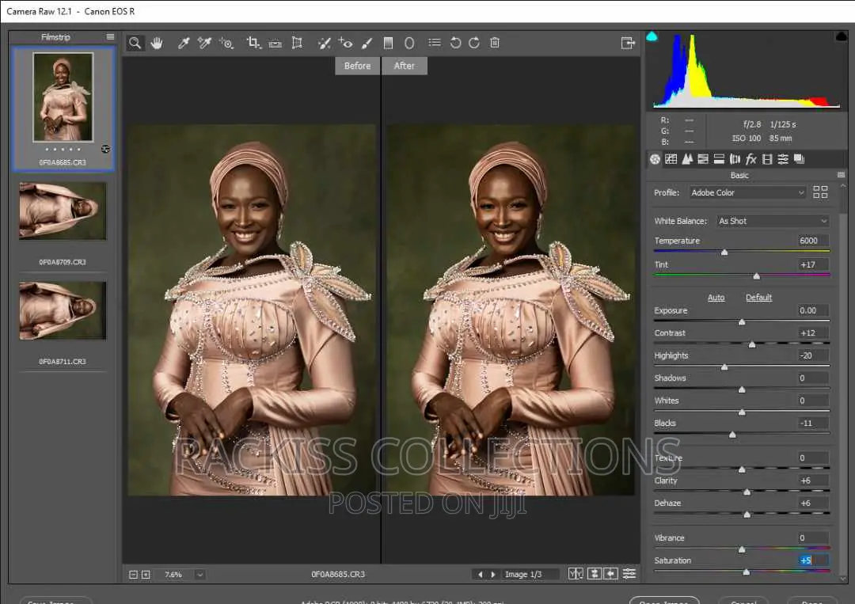
Task: Switch to the Tone Curve panel
Action: click(671, 159)
